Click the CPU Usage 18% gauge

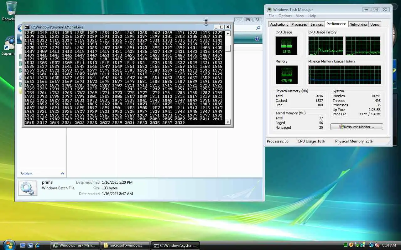tap(286, 46)
